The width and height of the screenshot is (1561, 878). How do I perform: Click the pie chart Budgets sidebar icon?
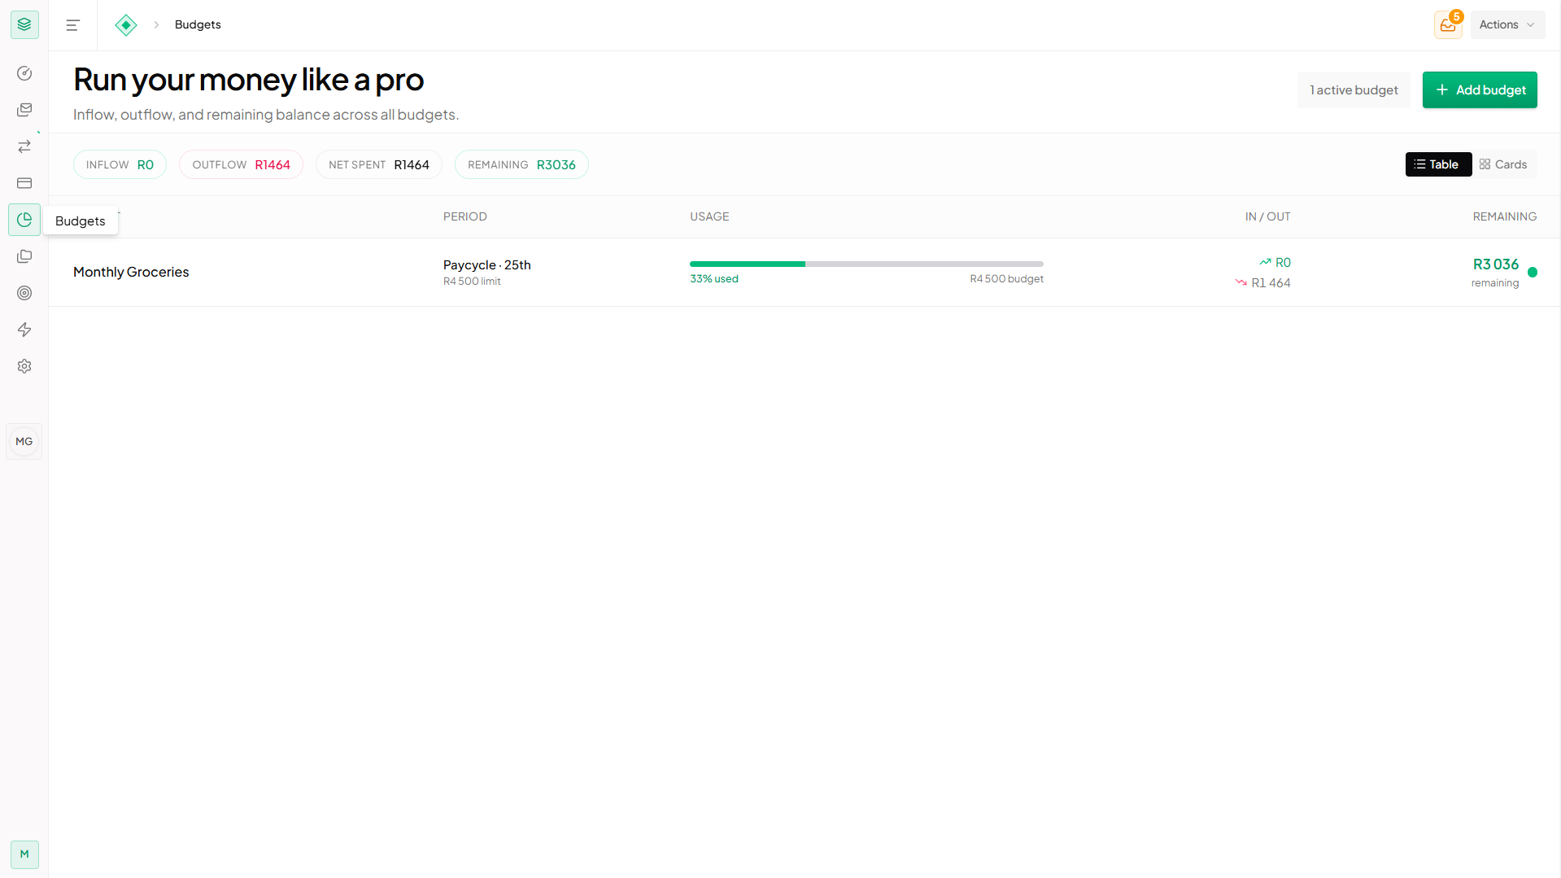point(24,219)
